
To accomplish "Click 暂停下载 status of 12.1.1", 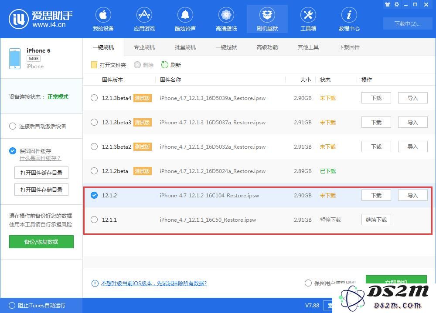I will coord(330,220).
